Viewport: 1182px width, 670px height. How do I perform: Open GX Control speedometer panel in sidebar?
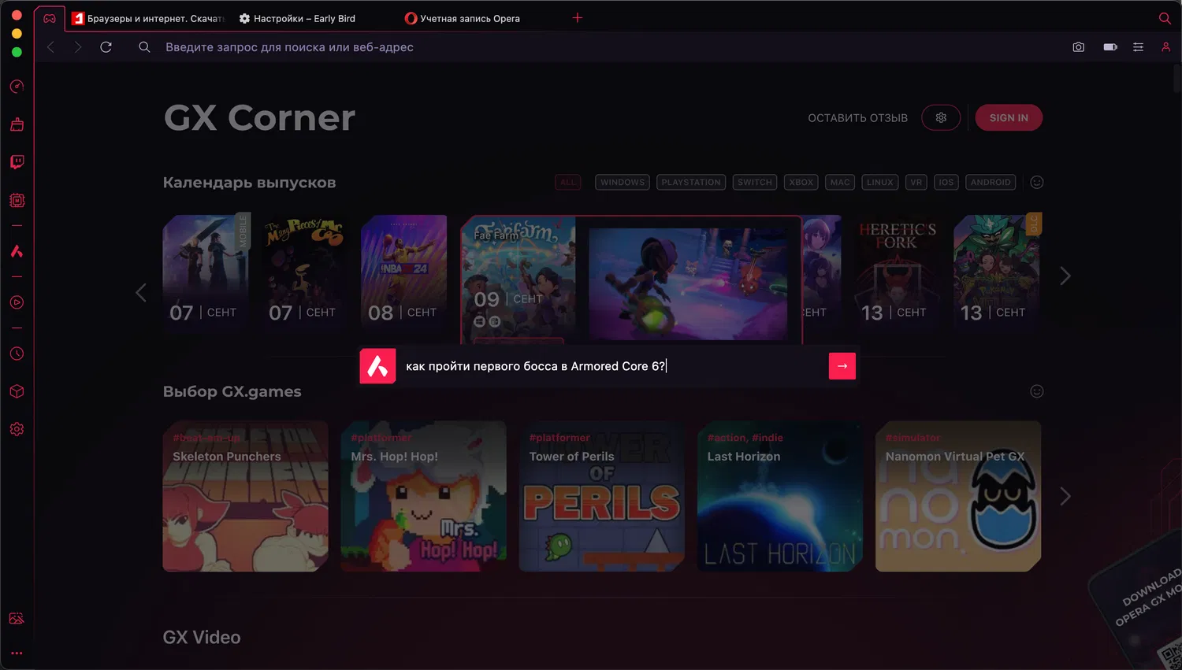click(17, 87)
